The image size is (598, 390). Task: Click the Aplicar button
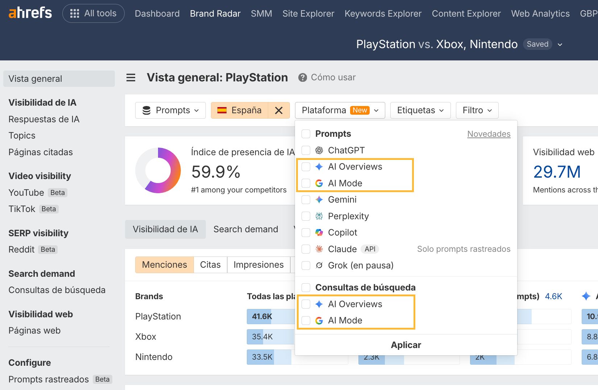[x=406, y=345]
